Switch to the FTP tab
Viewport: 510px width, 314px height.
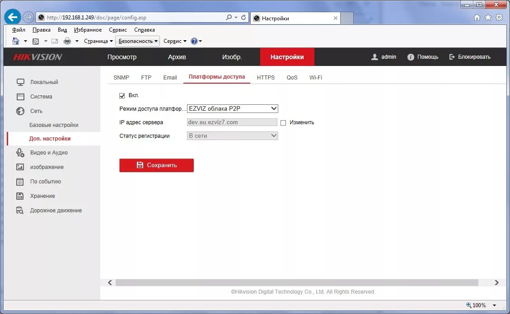146,77
